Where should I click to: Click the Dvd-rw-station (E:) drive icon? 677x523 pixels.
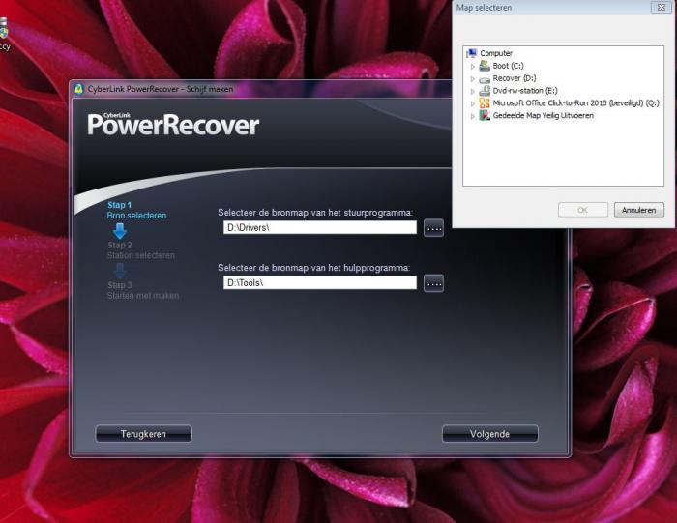pyautogui.click(x=485, y=91)
